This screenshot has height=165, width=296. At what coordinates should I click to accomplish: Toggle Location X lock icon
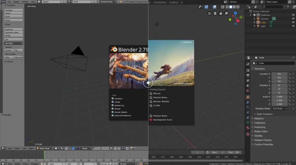289,74
